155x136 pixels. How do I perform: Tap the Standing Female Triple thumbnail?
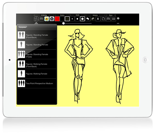(x=21, y=54)
